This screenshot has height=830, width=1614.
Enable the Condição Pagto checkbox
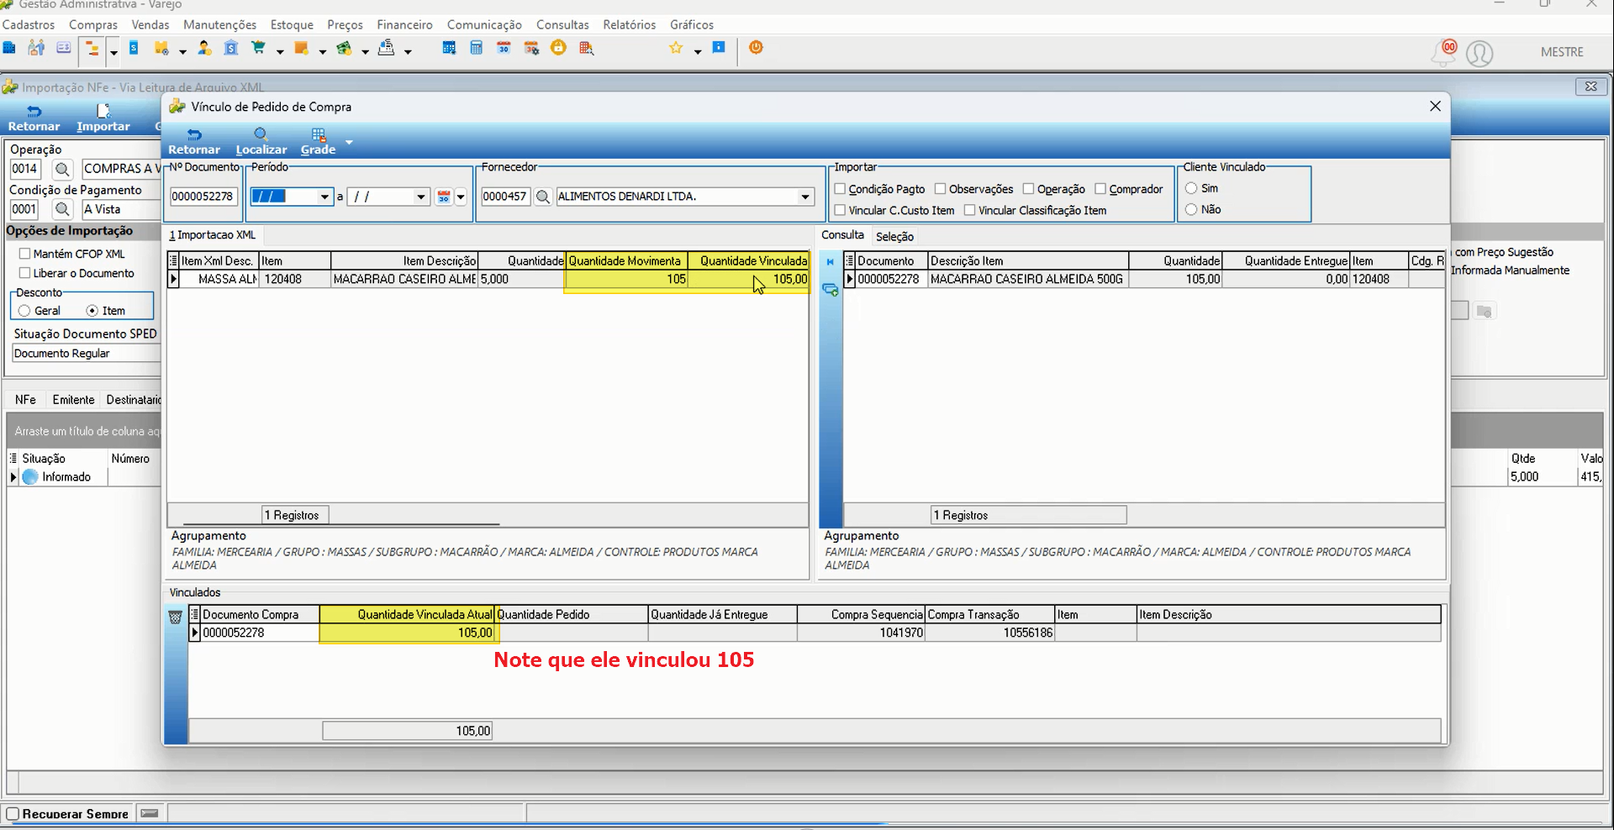840,189
